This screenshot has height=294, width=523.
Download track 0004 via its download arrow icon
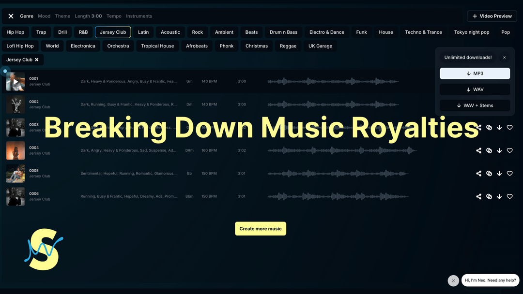click(499, 150)
